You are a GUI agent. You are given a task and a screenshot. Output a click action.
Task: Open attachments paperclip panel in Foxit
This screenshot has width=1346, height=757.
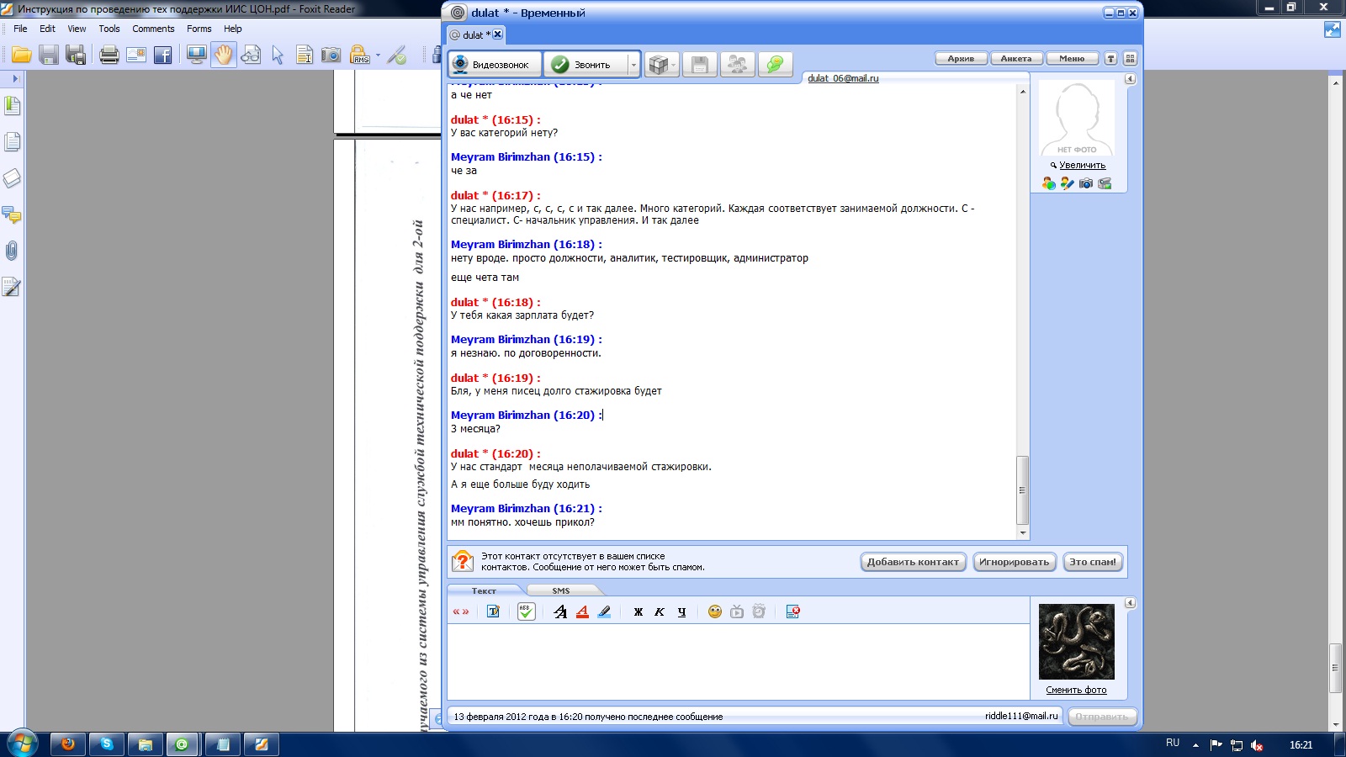(x=12, y=251)
